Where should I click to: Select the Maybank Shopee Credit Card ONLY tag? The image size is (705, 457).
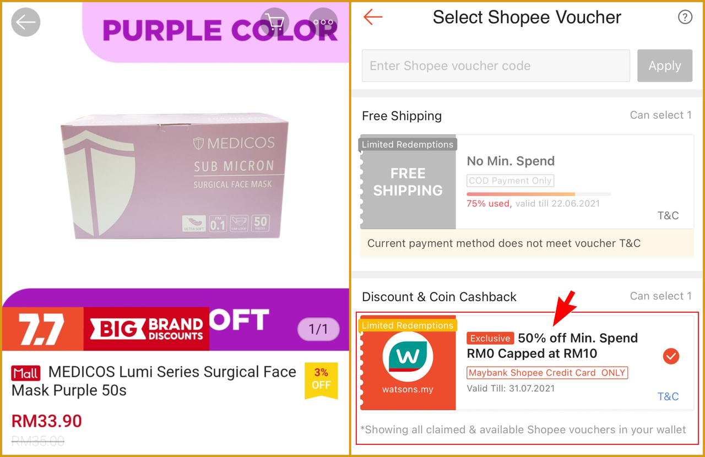pos(547,373)
